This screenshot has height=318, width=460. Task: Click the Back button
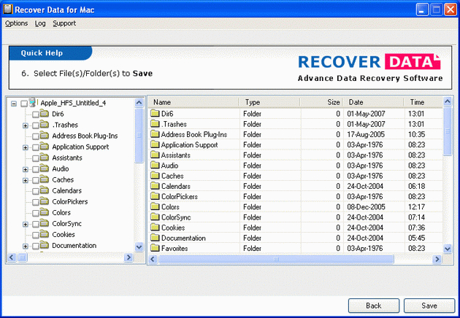pos(373,305)
